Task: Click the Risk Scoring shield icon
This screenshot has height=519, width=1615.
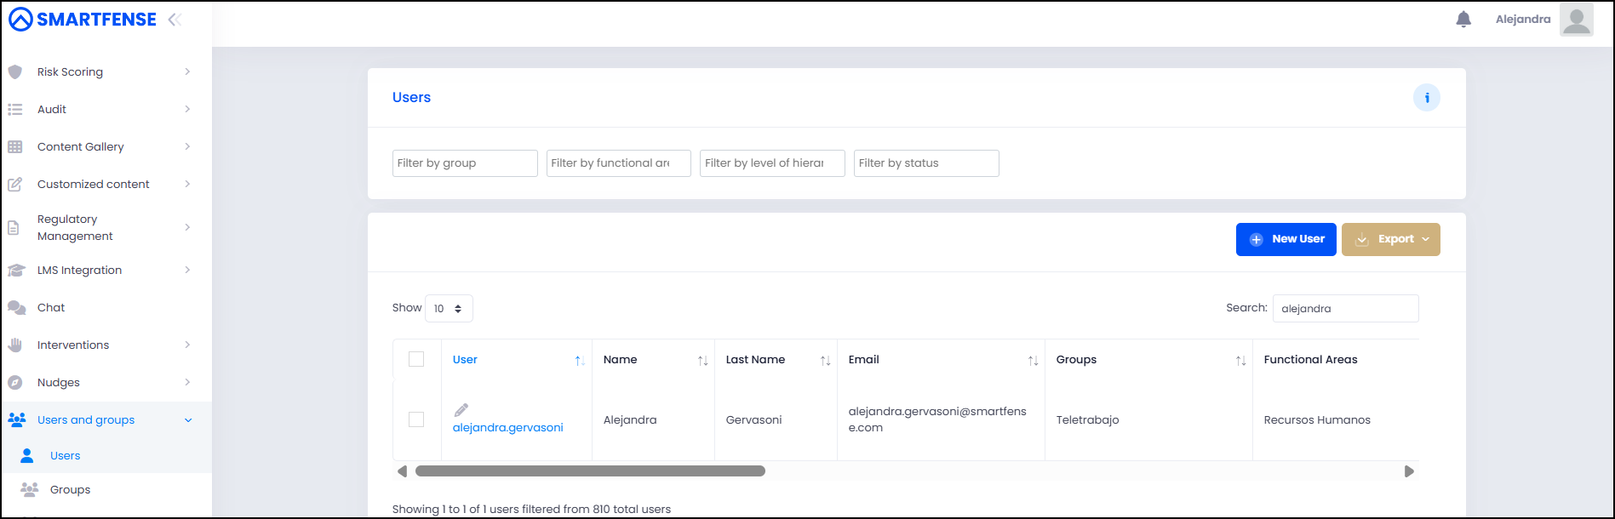Action: click(15, 72)
